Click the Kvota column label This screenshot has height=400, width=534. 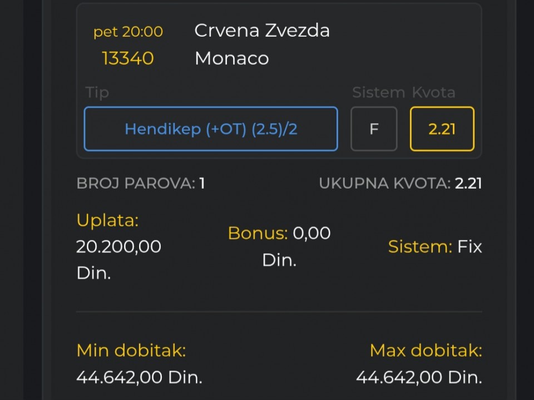pyautogui.click(x=433, y=92)
